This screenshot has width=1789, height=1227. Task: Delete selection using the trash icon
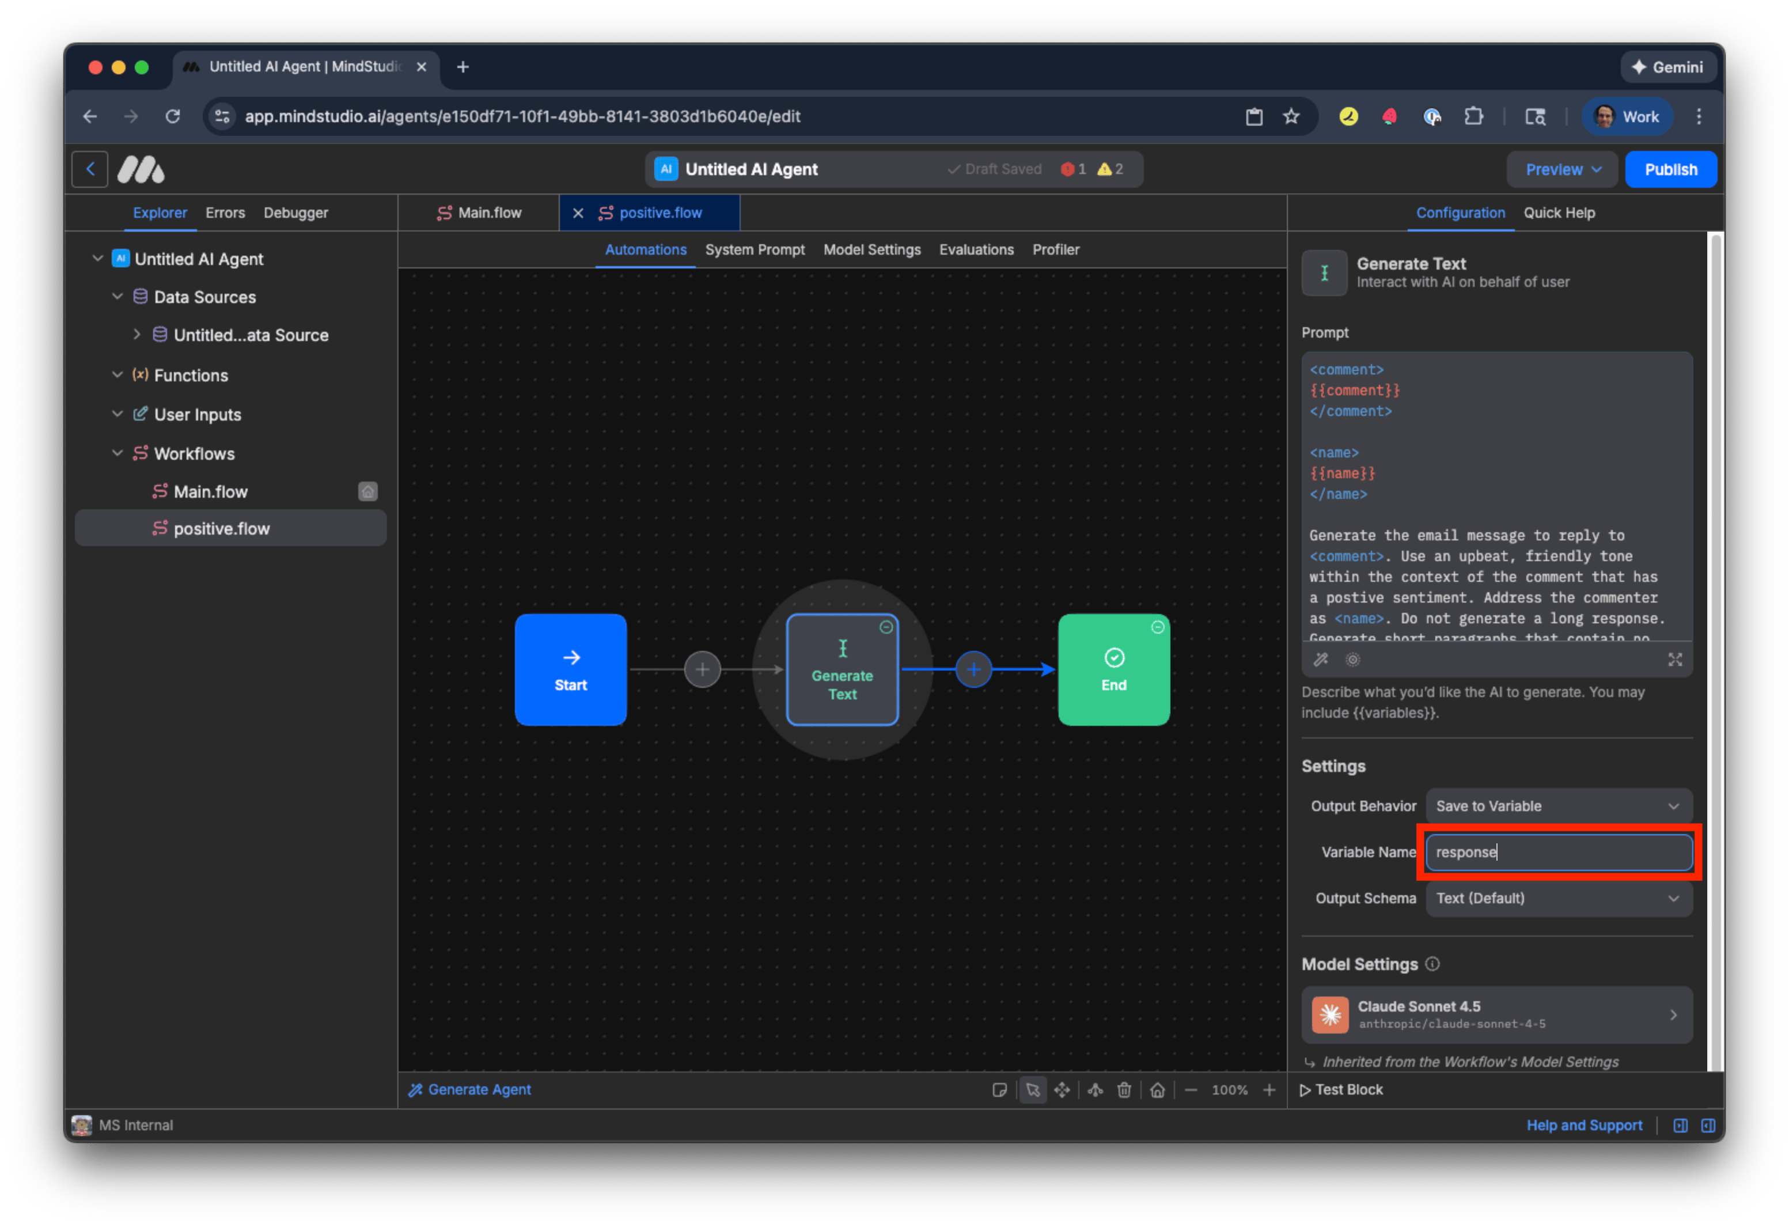(1125, 1090)
